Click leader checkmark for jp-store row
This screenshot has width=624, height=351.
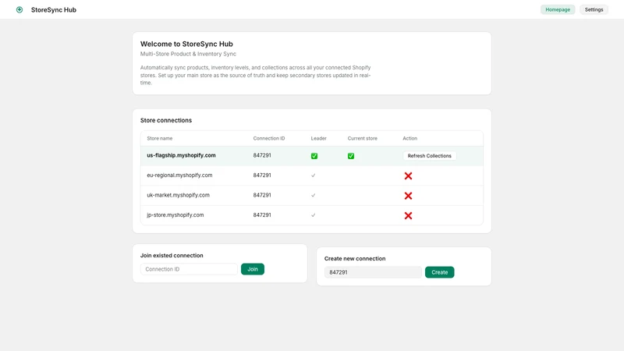tap(314, 215)
